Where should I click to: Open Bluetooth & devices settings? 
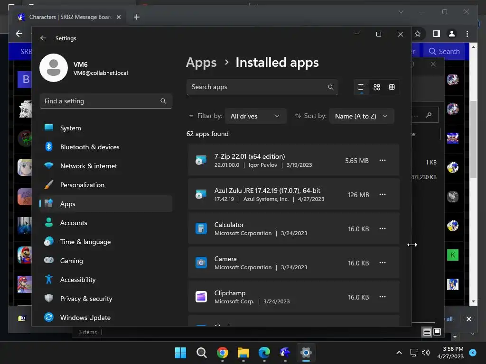click(106, 147)
